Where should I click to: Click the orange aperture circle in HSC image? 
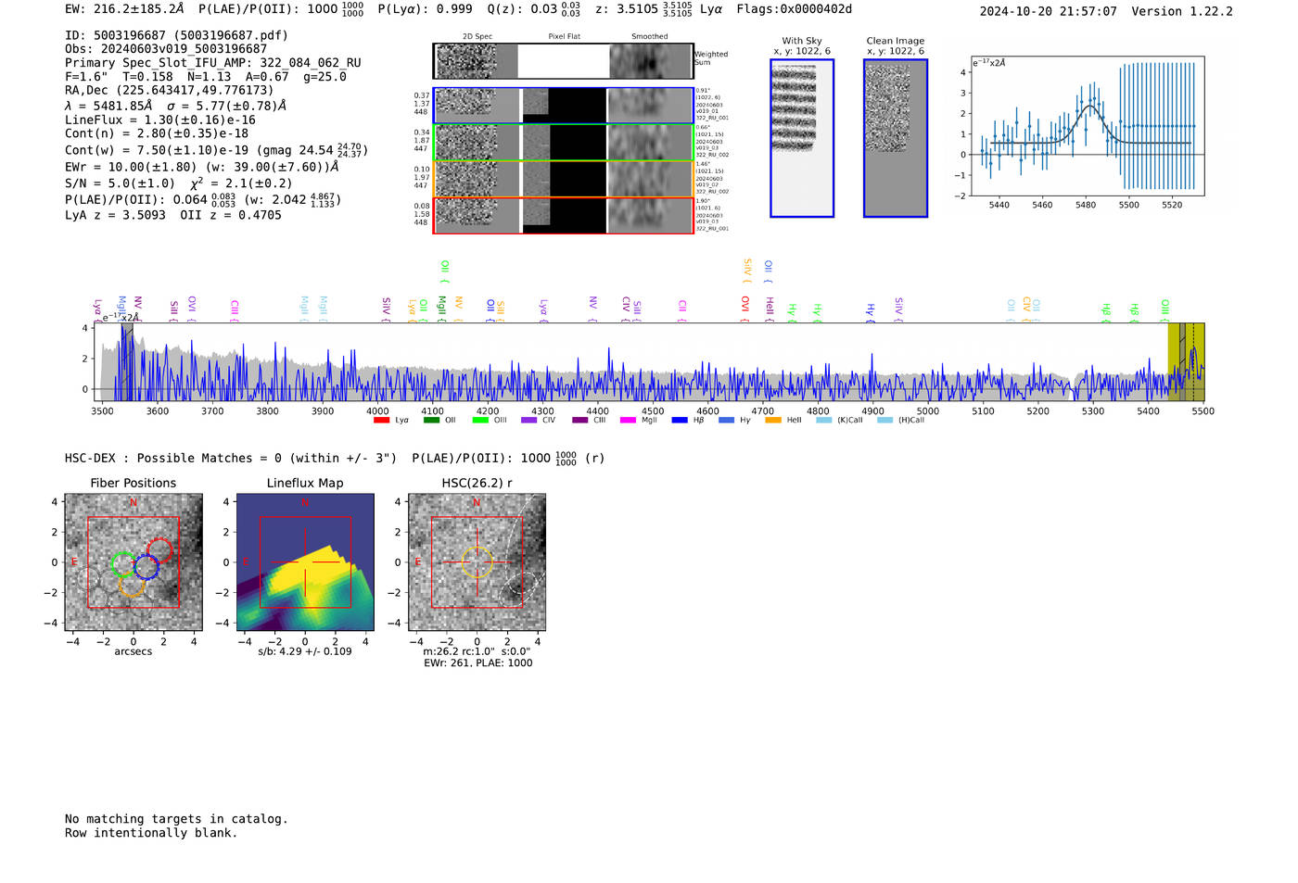tap(477, 562)
